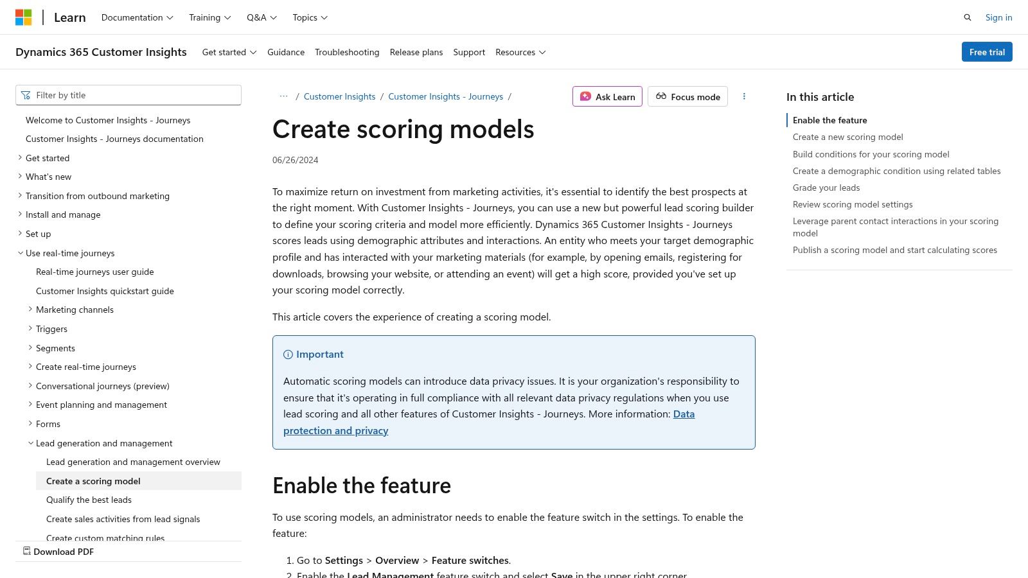Viewport: 1028px width, 578px height.
Task: Jump to Grade your leads section
Action: click(x=826, y=188)
